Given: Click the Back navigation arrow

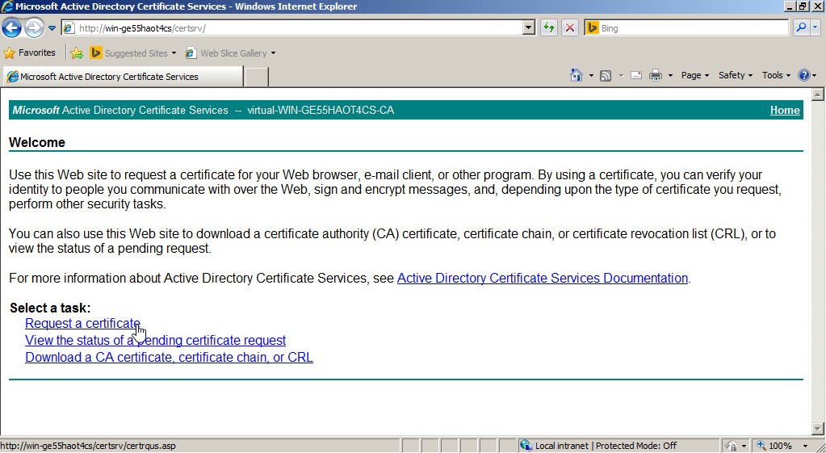Looking at the screenshot, I should tap(11, 28).
